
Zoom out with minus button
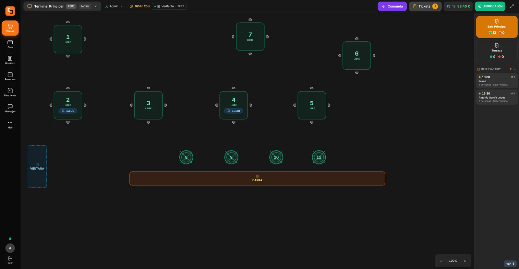tap(441, 261)
